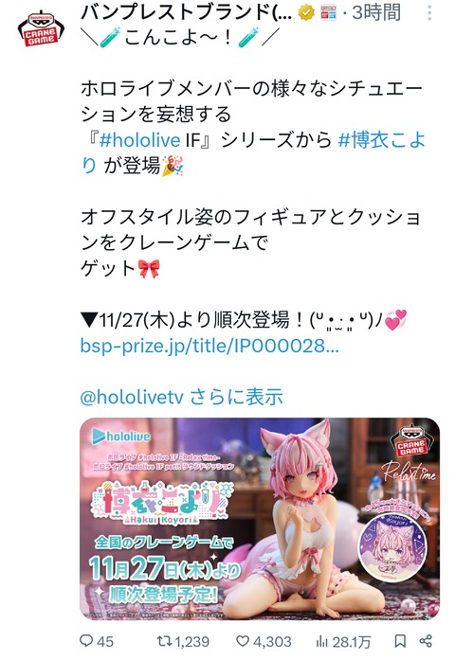Open the reply icon with 45 comments
This screenshot has height=660, width=455.
point(86,641)
